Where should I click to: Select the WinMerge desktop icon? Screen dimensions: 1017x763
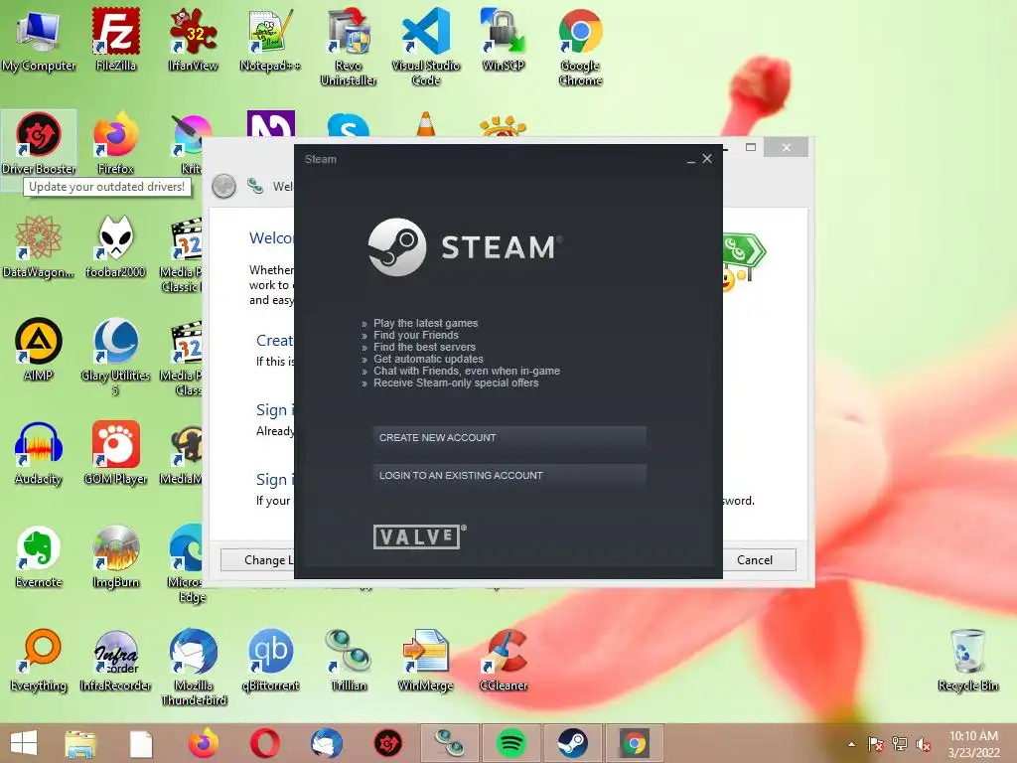point(425,660)
